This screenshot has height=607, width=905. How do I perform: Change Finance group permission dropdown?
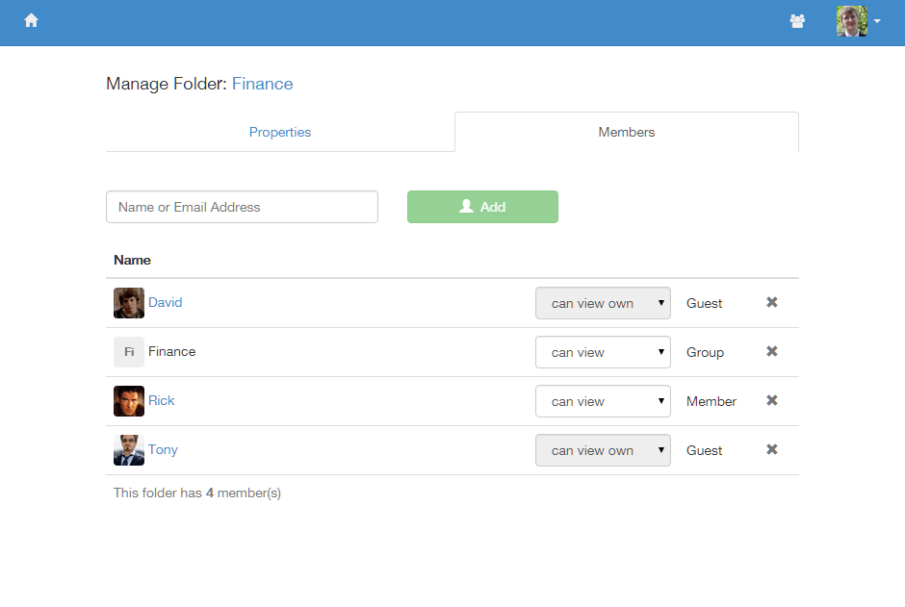603,352
